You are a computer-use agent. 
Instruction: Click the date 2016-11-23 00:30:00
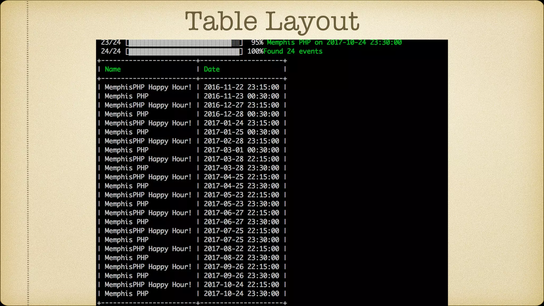tap(241, 96)
